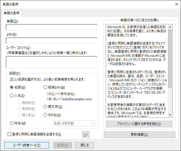Click the 登録(A) button
Viewport: 181px width, 151px height.
coord(63,145)
